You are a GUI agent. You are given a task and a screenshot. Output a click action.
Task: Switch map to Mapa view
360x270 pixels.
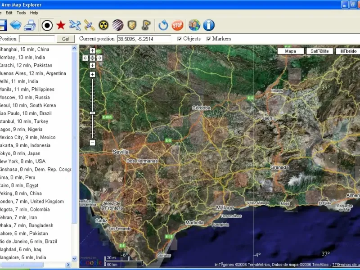[x=291, y=51]
